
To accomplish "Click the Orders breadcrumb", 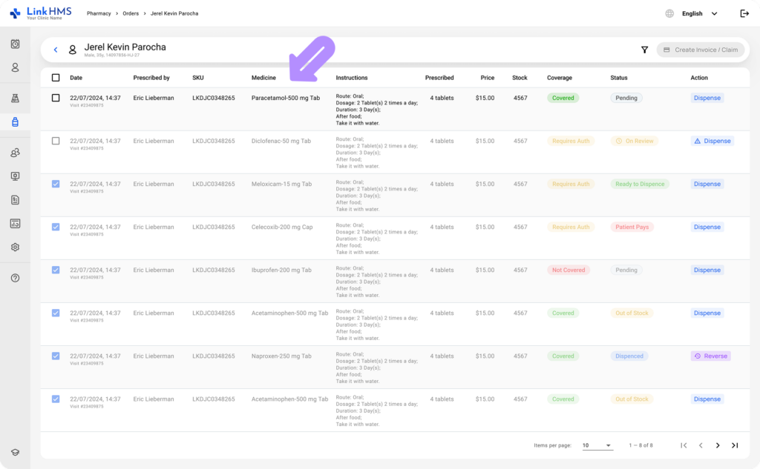I will (131, 13).
